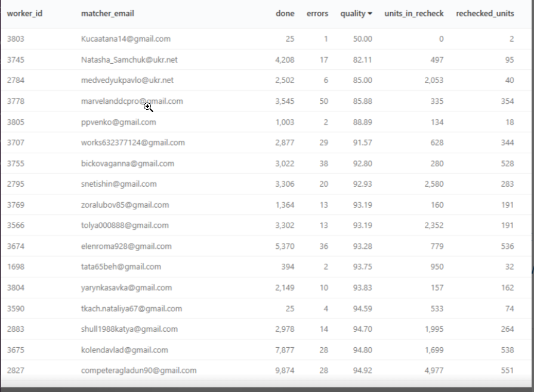Click units_in_recheck value 2,053
The height and width of the screenshot is (392, 534).
434,81
